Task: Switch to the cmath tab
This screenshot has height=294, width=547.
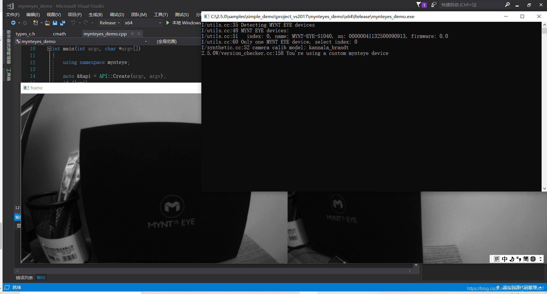Action: [x=59, y=34]
